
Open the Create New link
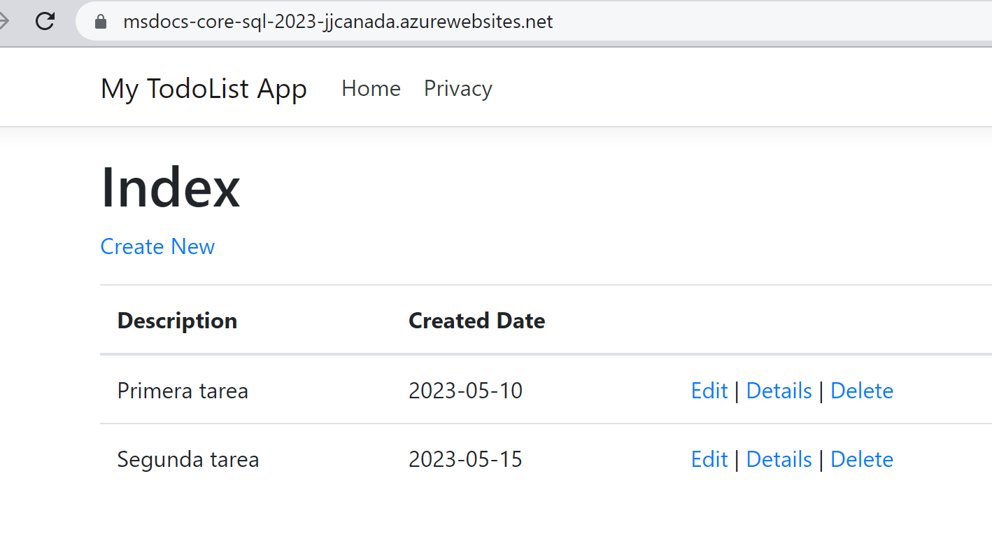click(x=157, y=246)
